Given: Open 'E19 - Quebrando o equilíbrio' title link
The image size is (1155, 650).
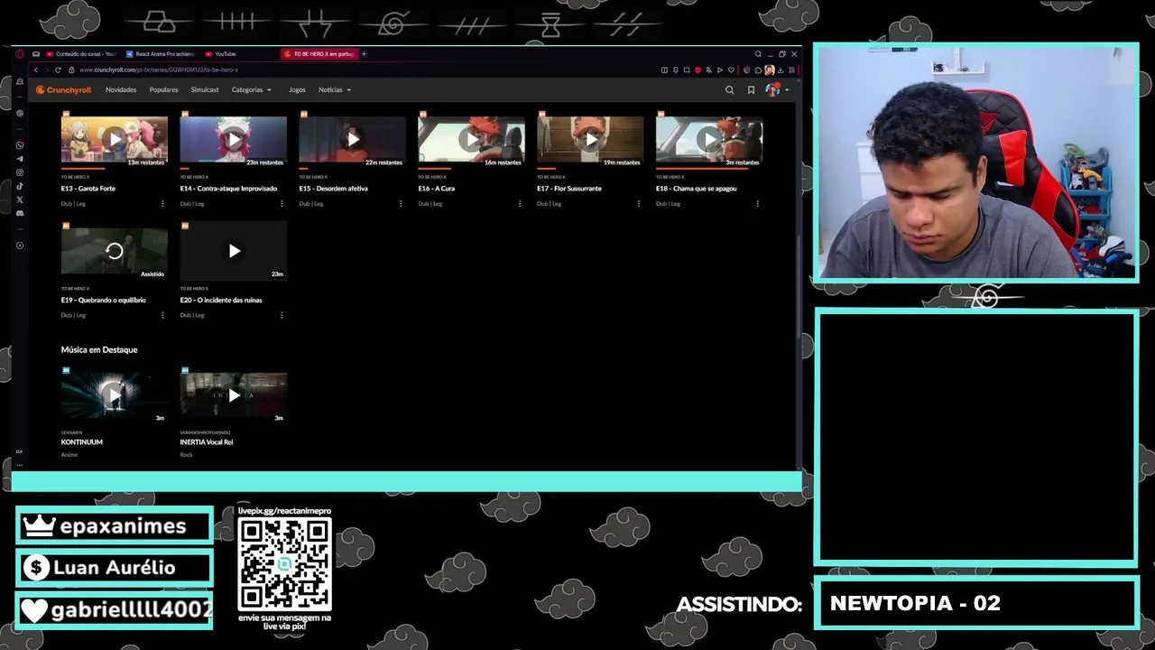Looking at the screenshot, I should tap(103, 300).
